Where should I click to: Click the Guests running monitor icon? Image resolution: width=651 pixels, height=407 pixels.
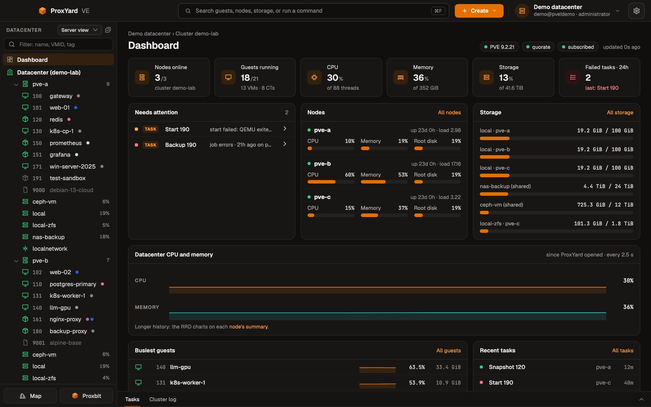tap(228, 77)
